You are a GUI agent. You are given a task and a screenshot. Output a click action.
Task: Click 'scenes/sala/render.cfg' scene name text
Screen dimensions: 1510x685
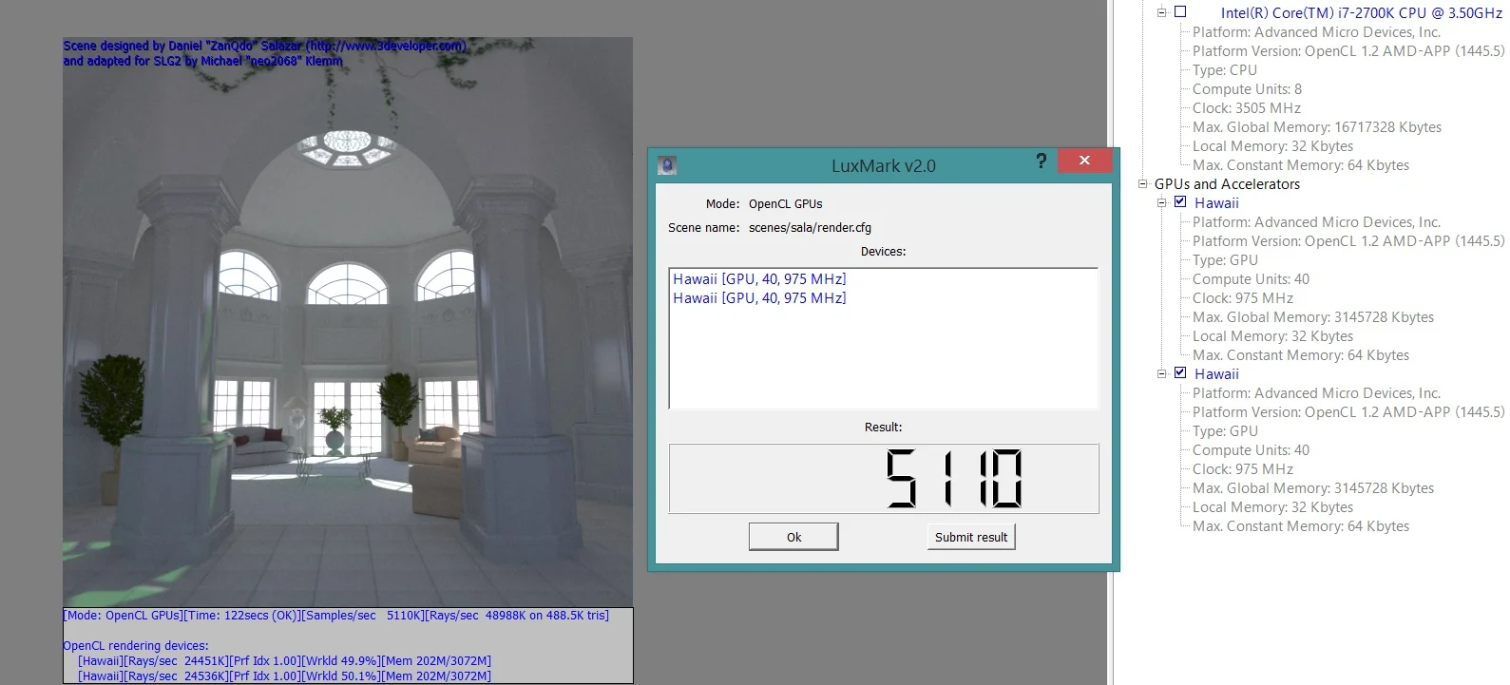click(x=810, y=227)
